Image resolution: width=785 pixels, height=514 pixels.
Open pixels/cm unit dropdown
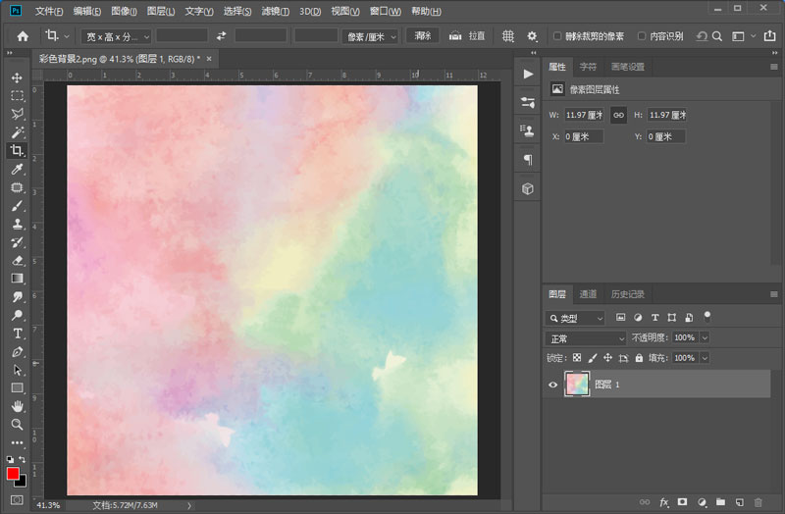[371, 36]
